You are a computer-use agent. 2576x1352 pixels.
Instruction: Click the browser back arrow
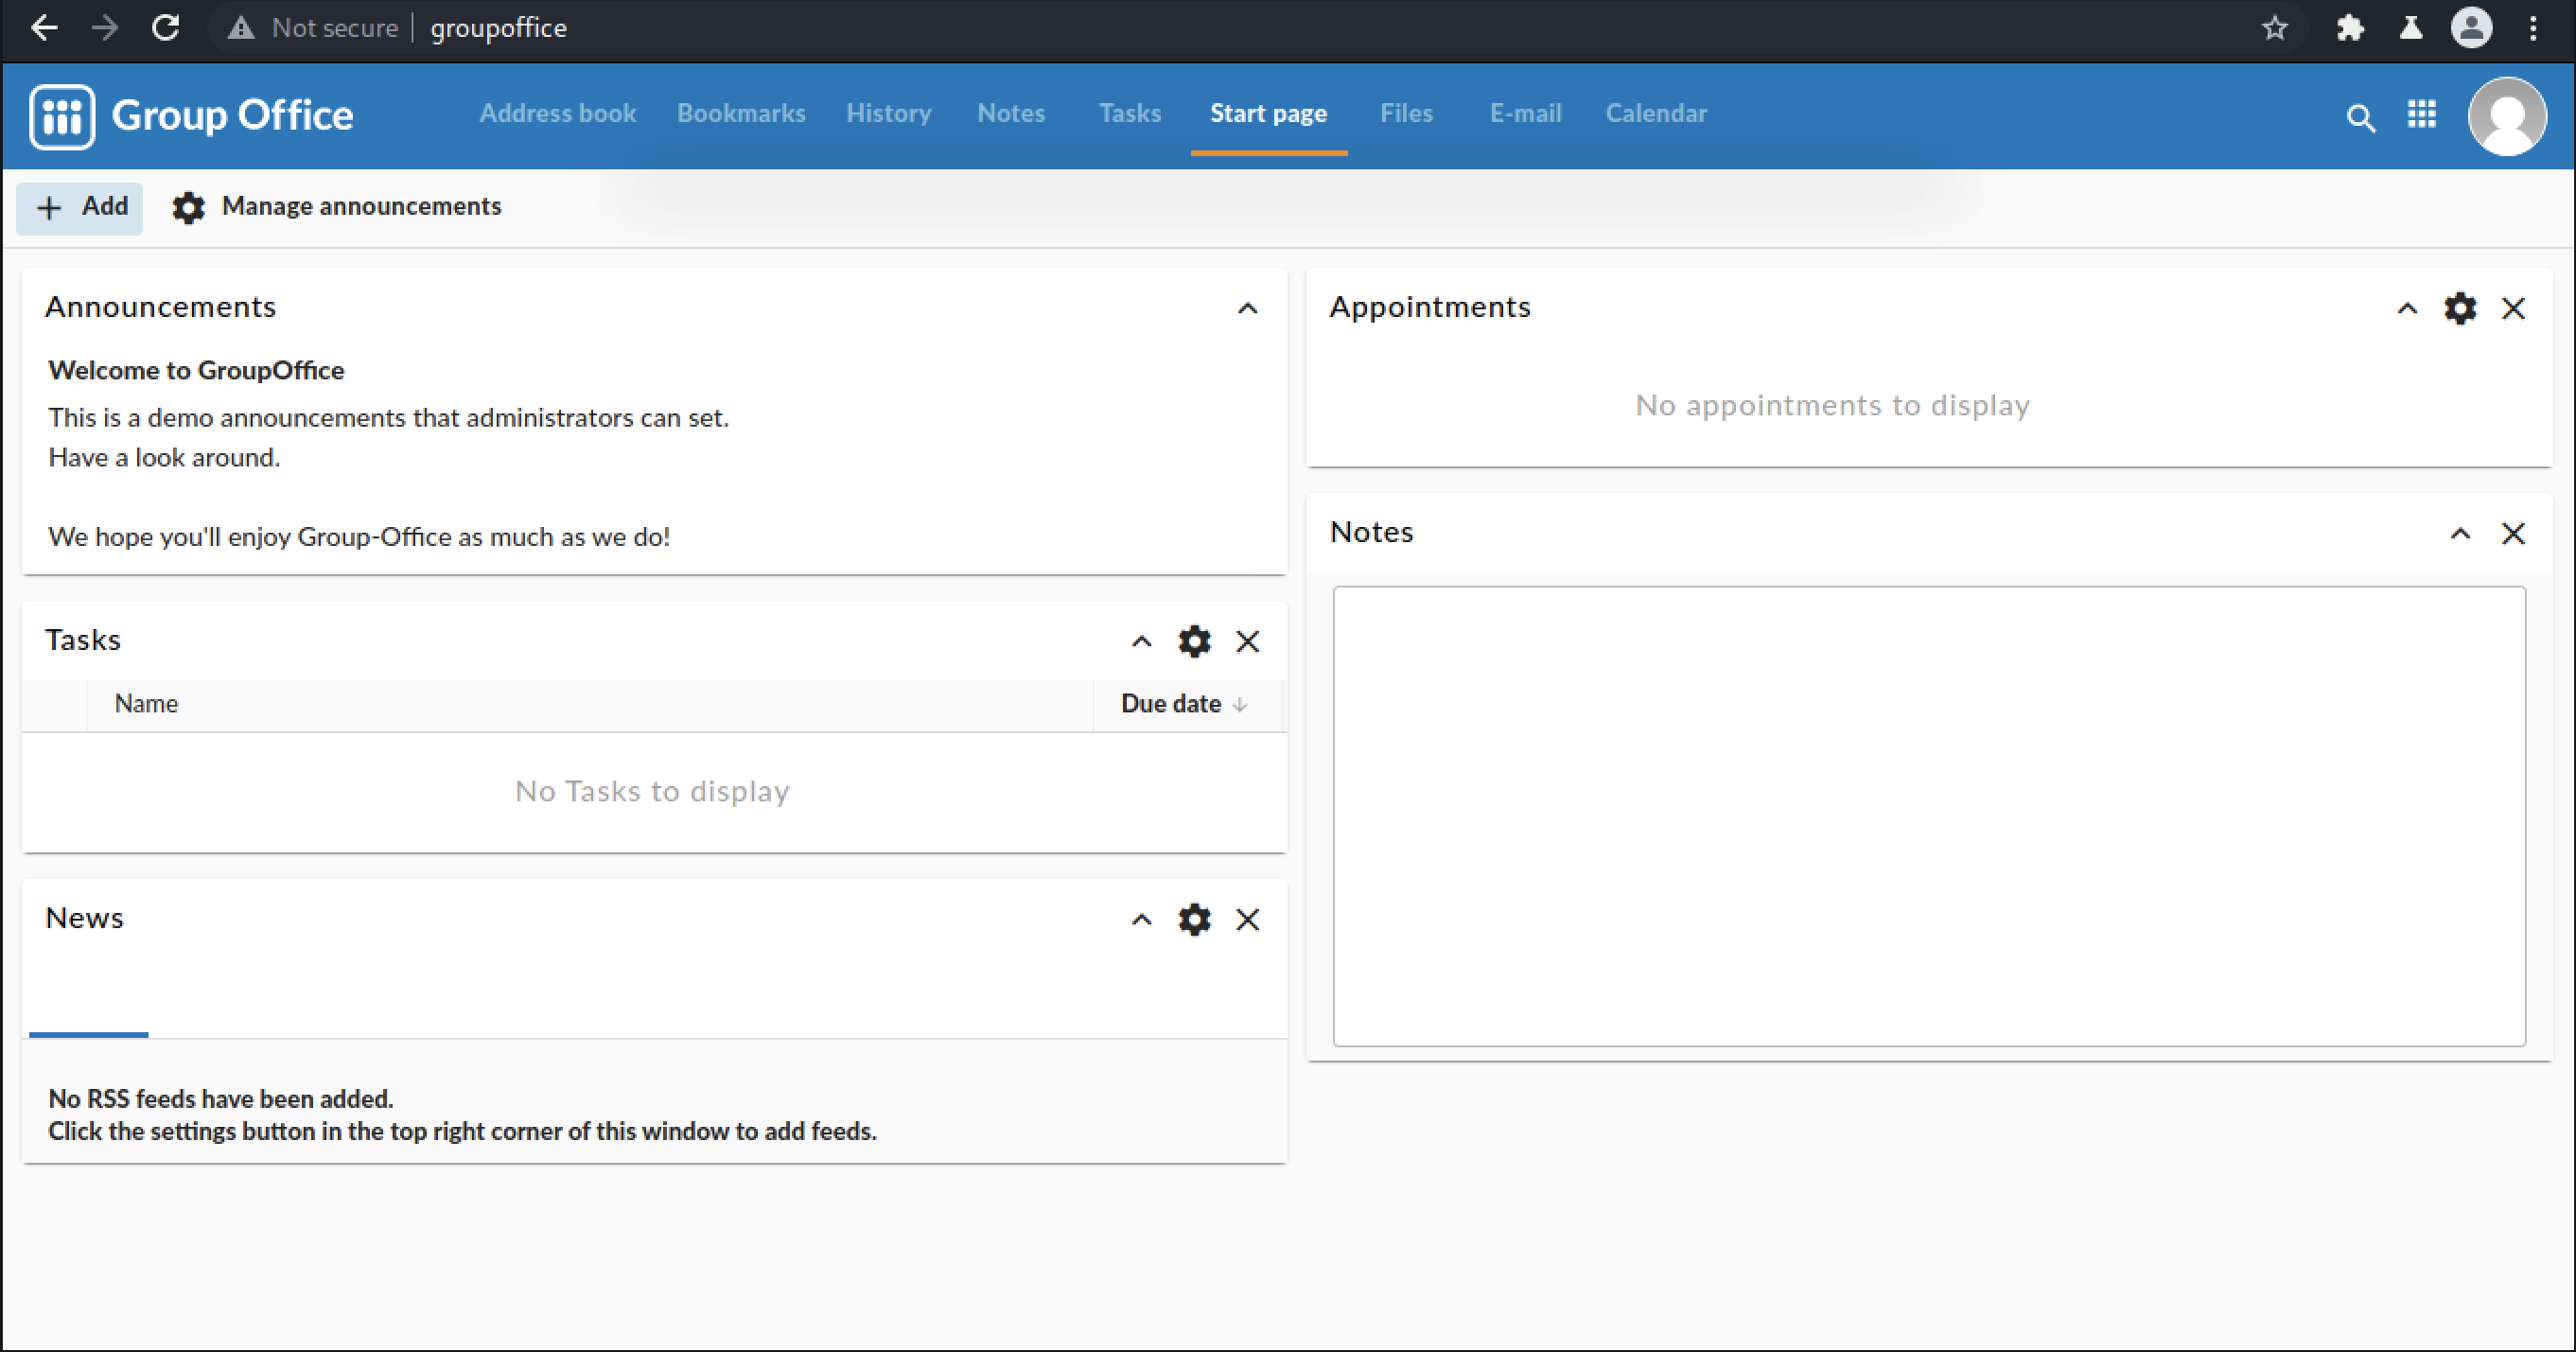(44, 28)
